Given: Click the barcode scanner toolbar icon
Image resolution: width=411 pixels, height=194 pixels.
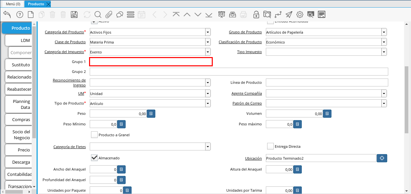Looking at the screenshot, I should pos(311,15).
